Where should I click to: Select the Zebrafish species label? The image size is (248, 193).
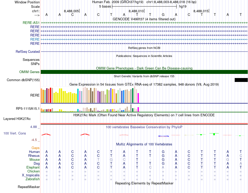(33, 179)
